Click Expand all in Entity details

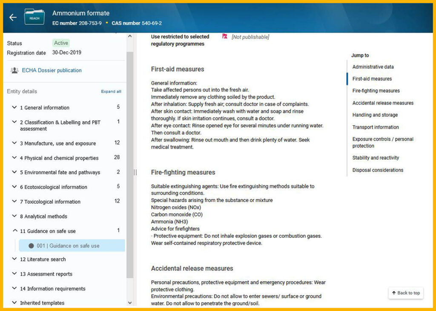[111, 91]
